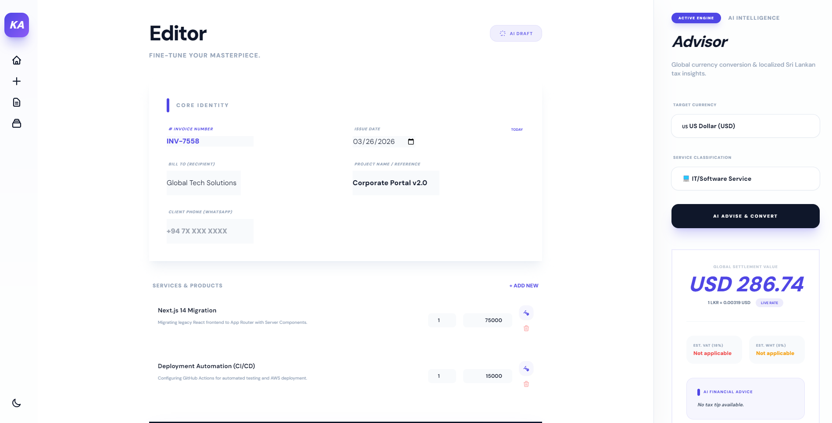Click the AI Intelligence label
Screen dimensions: 832x423
[754, 18]
